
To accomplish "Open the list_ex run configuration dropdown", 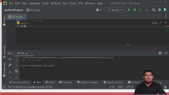I will [x=115, y=10].
